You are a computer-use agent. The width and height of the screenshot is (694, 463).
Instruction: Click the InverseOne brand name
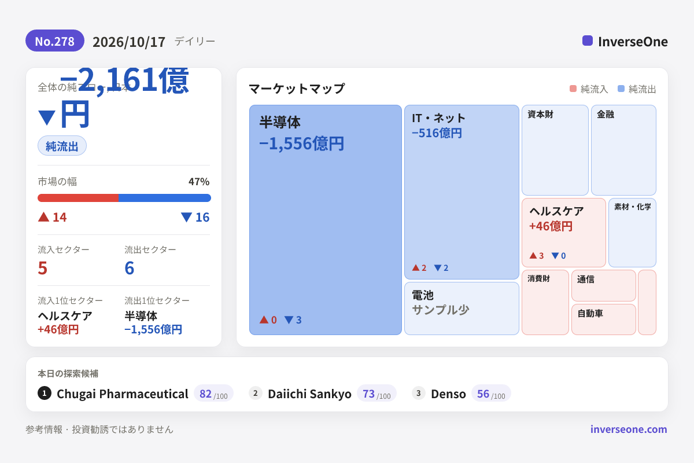pyautogui.click(x=633, y=41)
